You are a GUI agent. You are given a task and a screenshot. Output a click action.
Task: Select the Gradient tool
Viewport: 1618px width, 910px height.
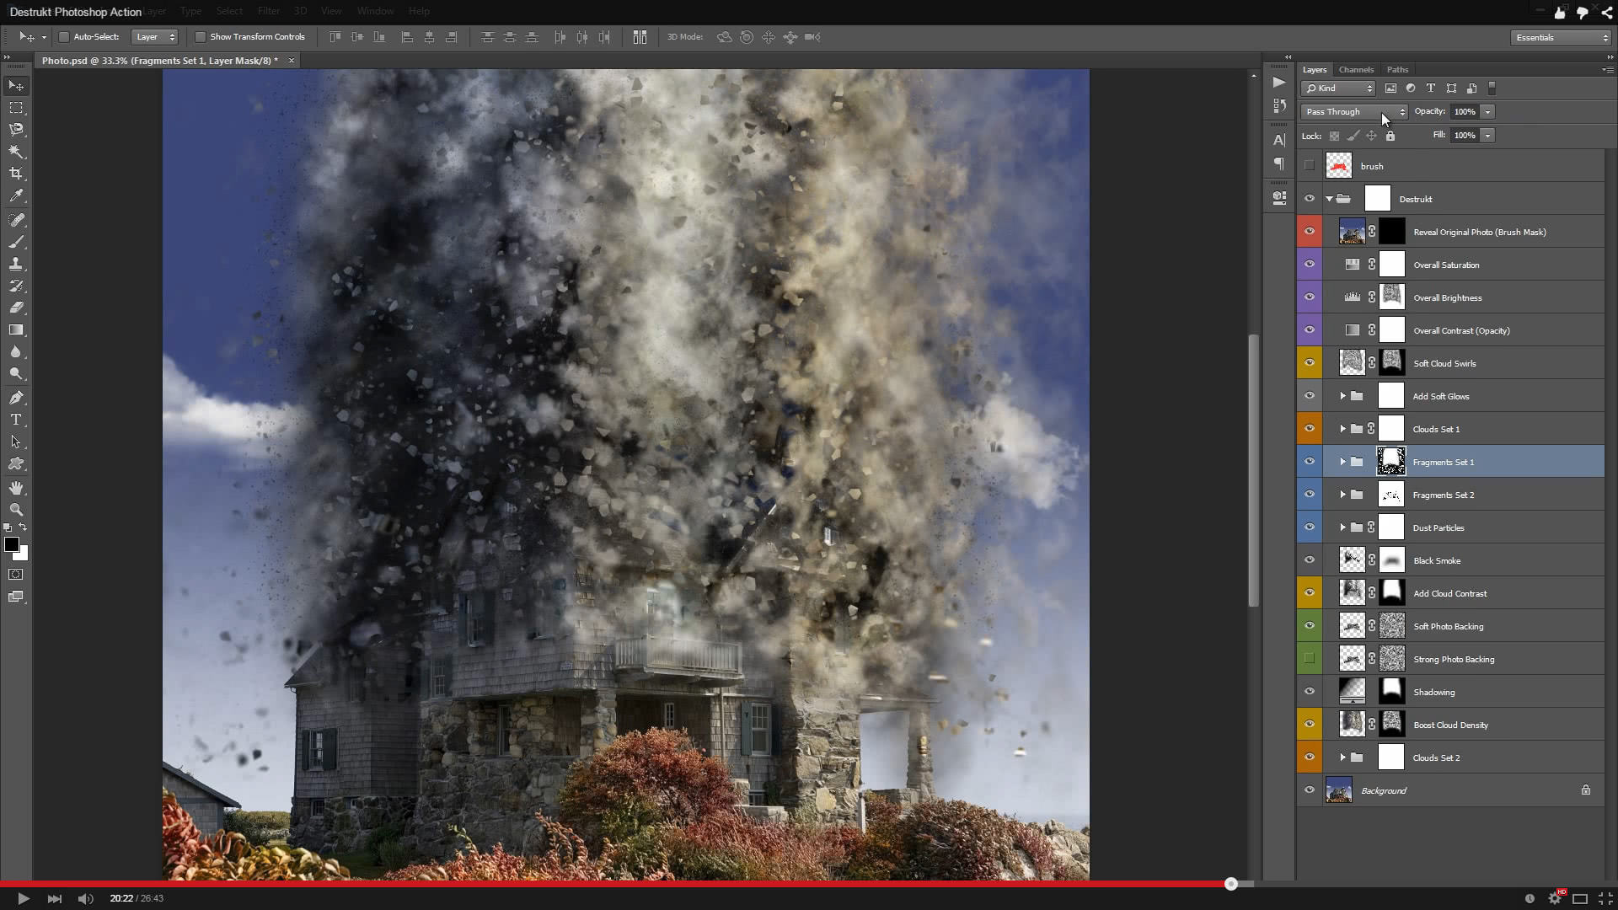pyautogui.click(x=16, y=330)
